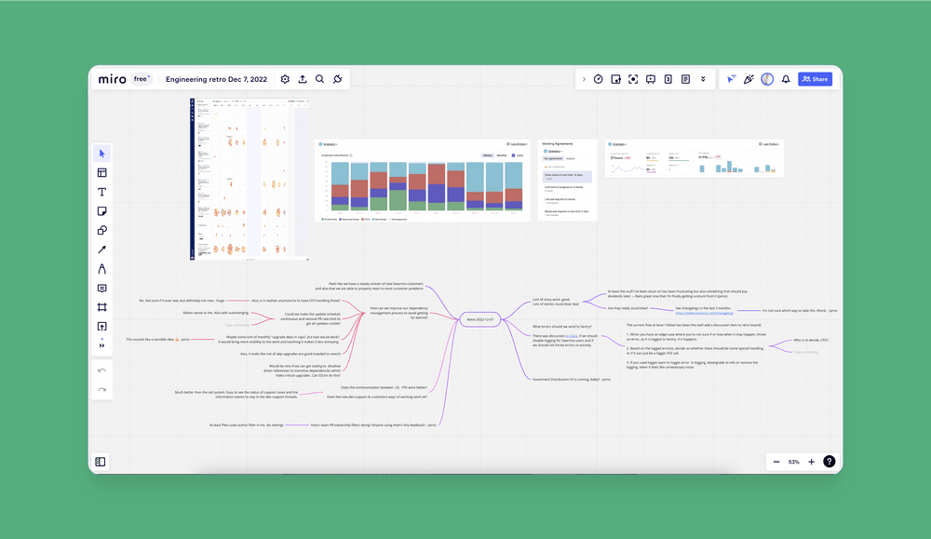
Task: Select the Investment distribution chart image
Action: pos(422,181)
